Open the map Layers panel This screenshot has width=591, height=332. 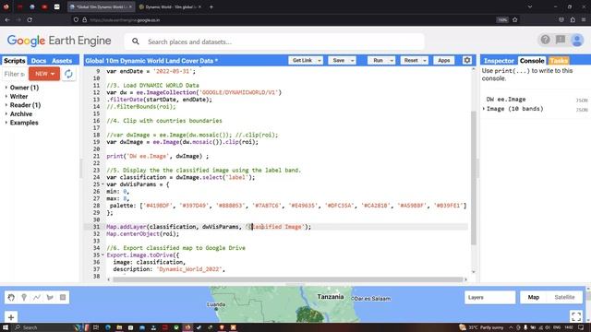click(x=490, y=297)
